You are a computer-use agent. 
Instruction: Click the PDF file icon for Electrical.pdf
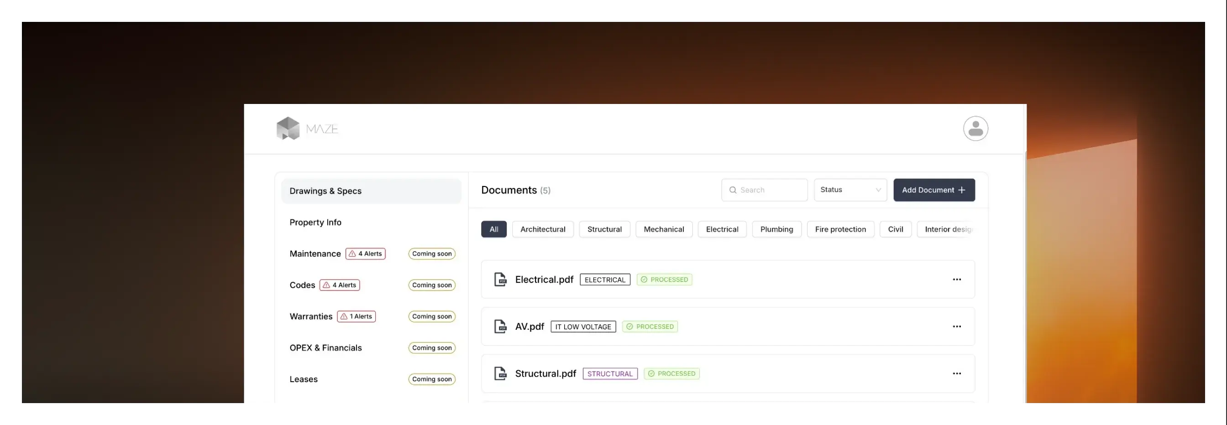click(x=500, y=280)
